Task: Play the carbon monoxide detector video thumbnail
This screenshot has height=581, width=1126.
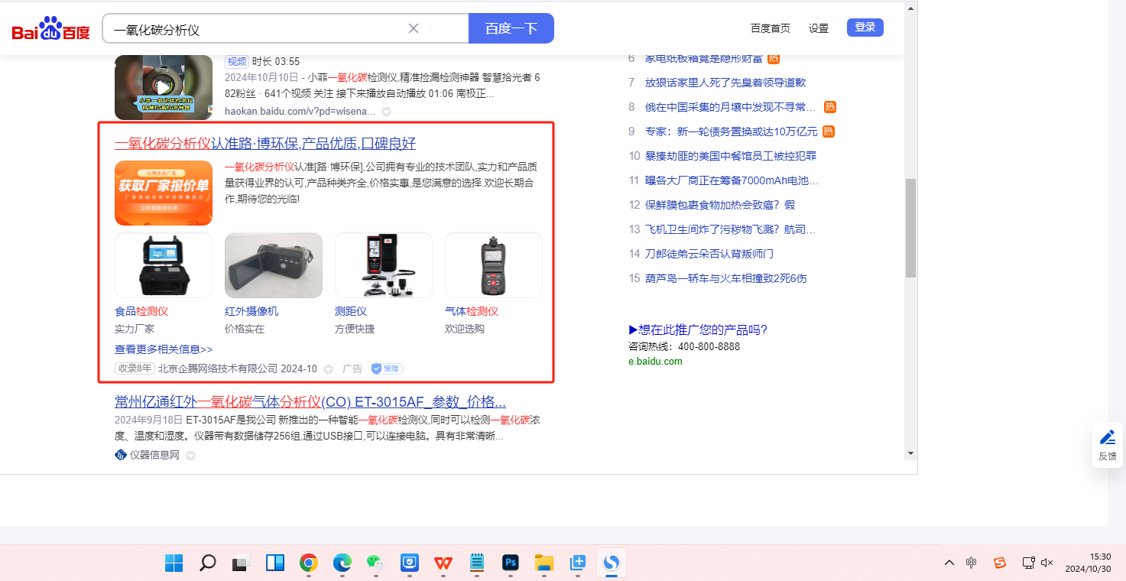Action: (x=164, y=87)
